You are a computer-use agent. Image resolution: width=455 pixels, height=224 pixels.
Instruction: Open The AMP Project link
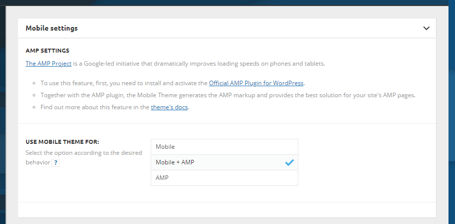click(49, 64)
